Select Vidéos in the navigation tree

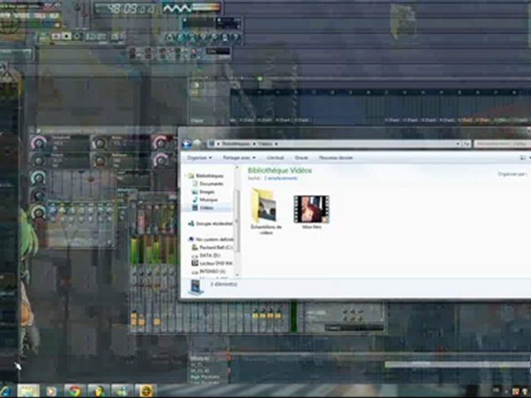pyautogui.click(x=206, y=208)
